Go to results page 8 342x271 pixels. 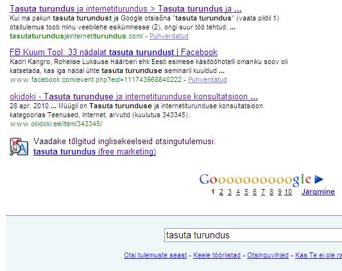pyautogui.click(x=271, y=192)
